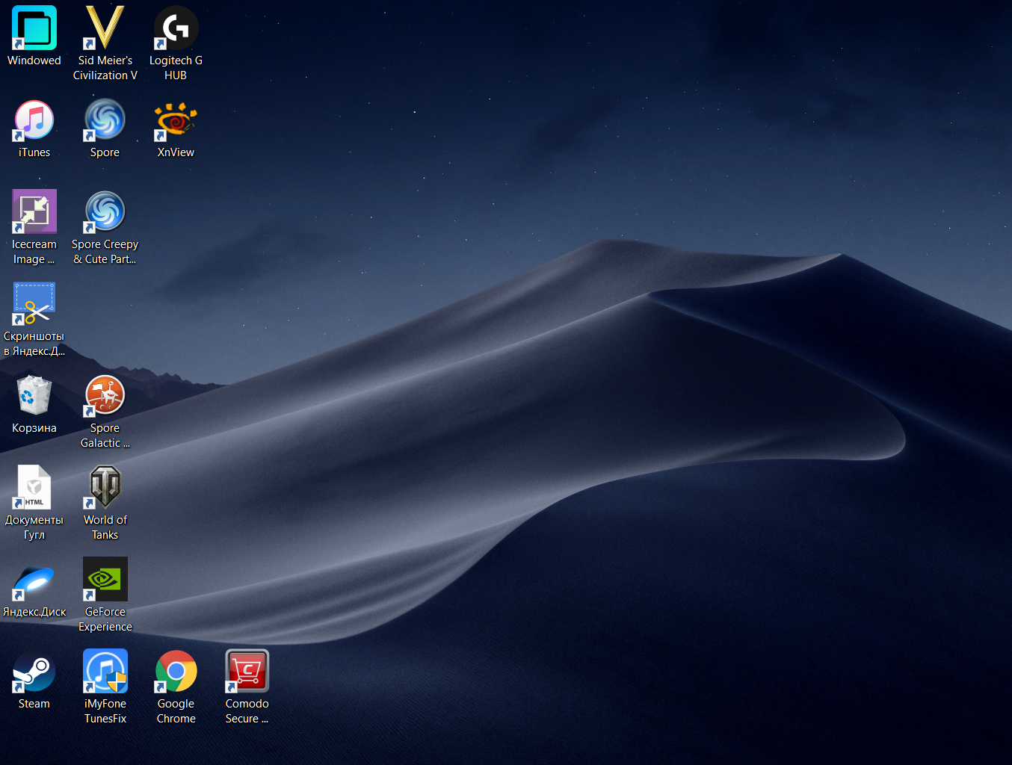Select the Spore Galactic shortcut

105,396
